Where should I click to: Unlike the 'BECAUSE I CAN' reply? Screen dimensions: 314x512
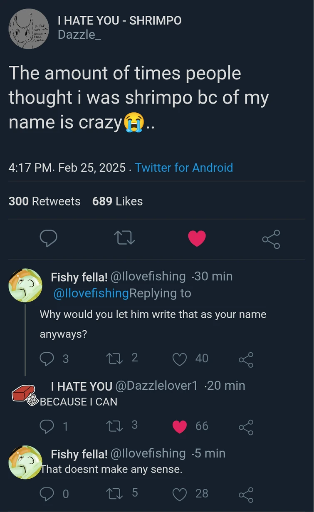click(x=180, y=426)
